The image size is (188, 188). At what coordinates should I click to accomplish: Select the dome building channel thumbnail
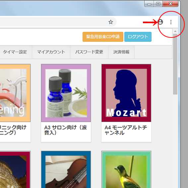(15, 169)
